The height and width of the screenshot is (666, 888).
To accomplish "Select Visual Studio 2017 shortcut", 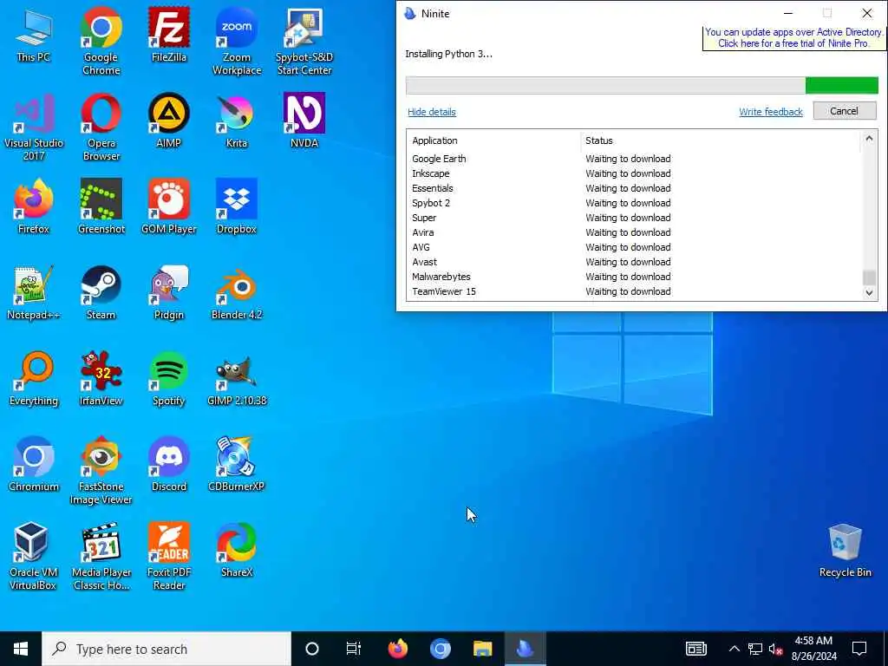I will (x=34, y=127).
